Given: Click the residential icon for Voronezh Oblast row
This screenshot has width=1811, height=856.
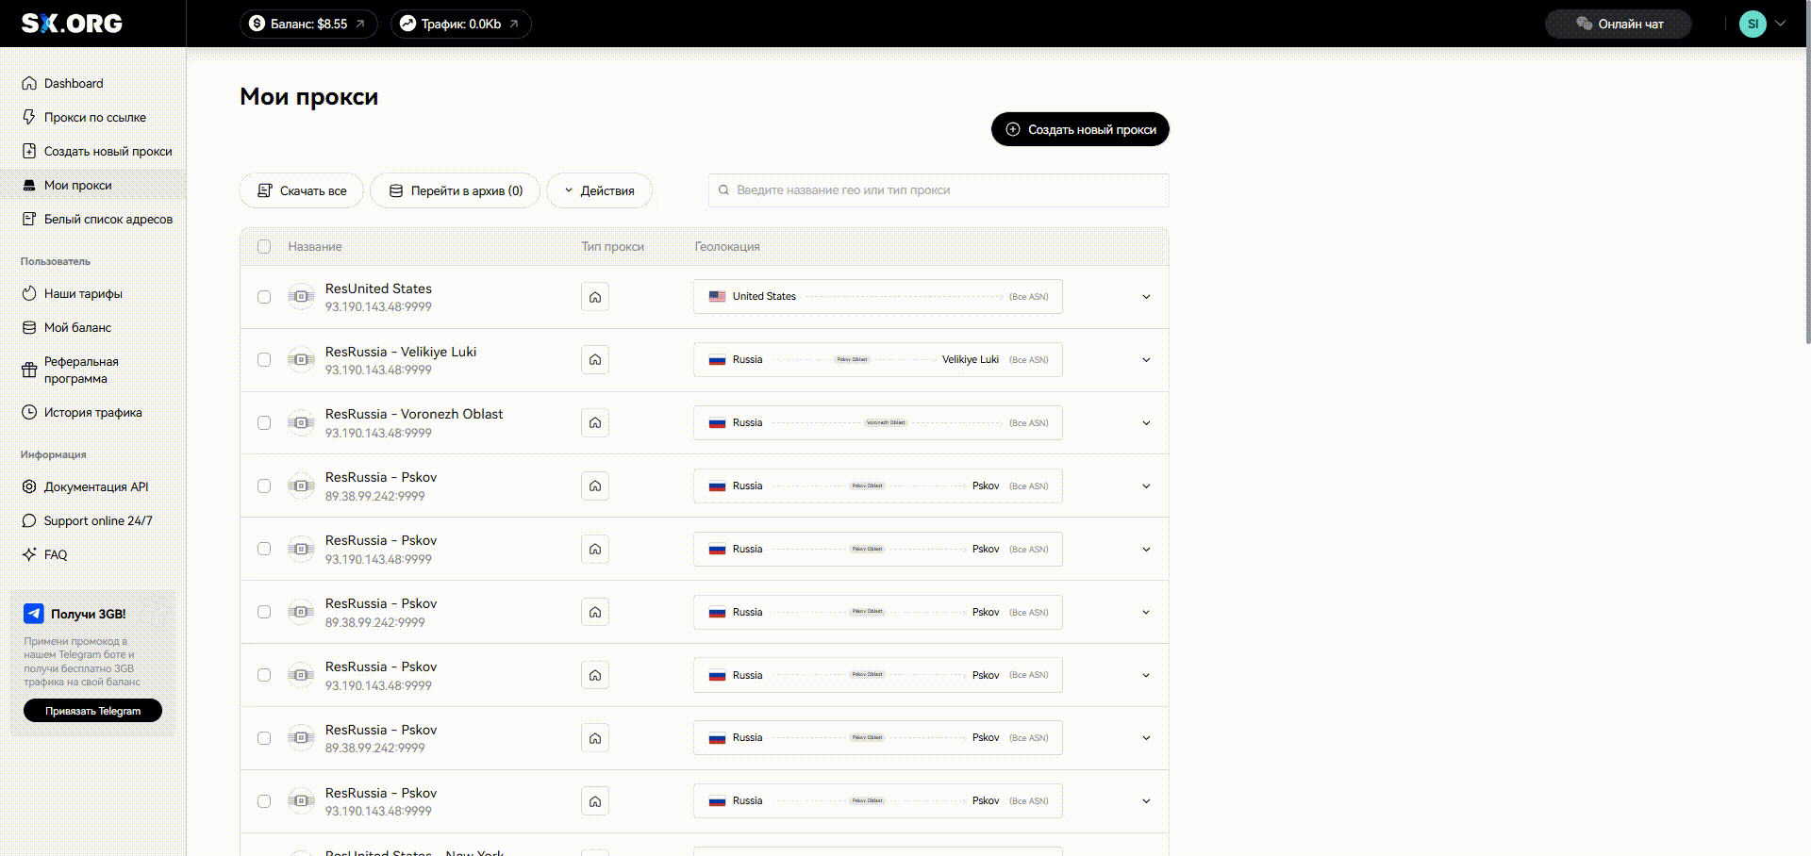Looking at the screenshot, I should (x=595, y=423).
